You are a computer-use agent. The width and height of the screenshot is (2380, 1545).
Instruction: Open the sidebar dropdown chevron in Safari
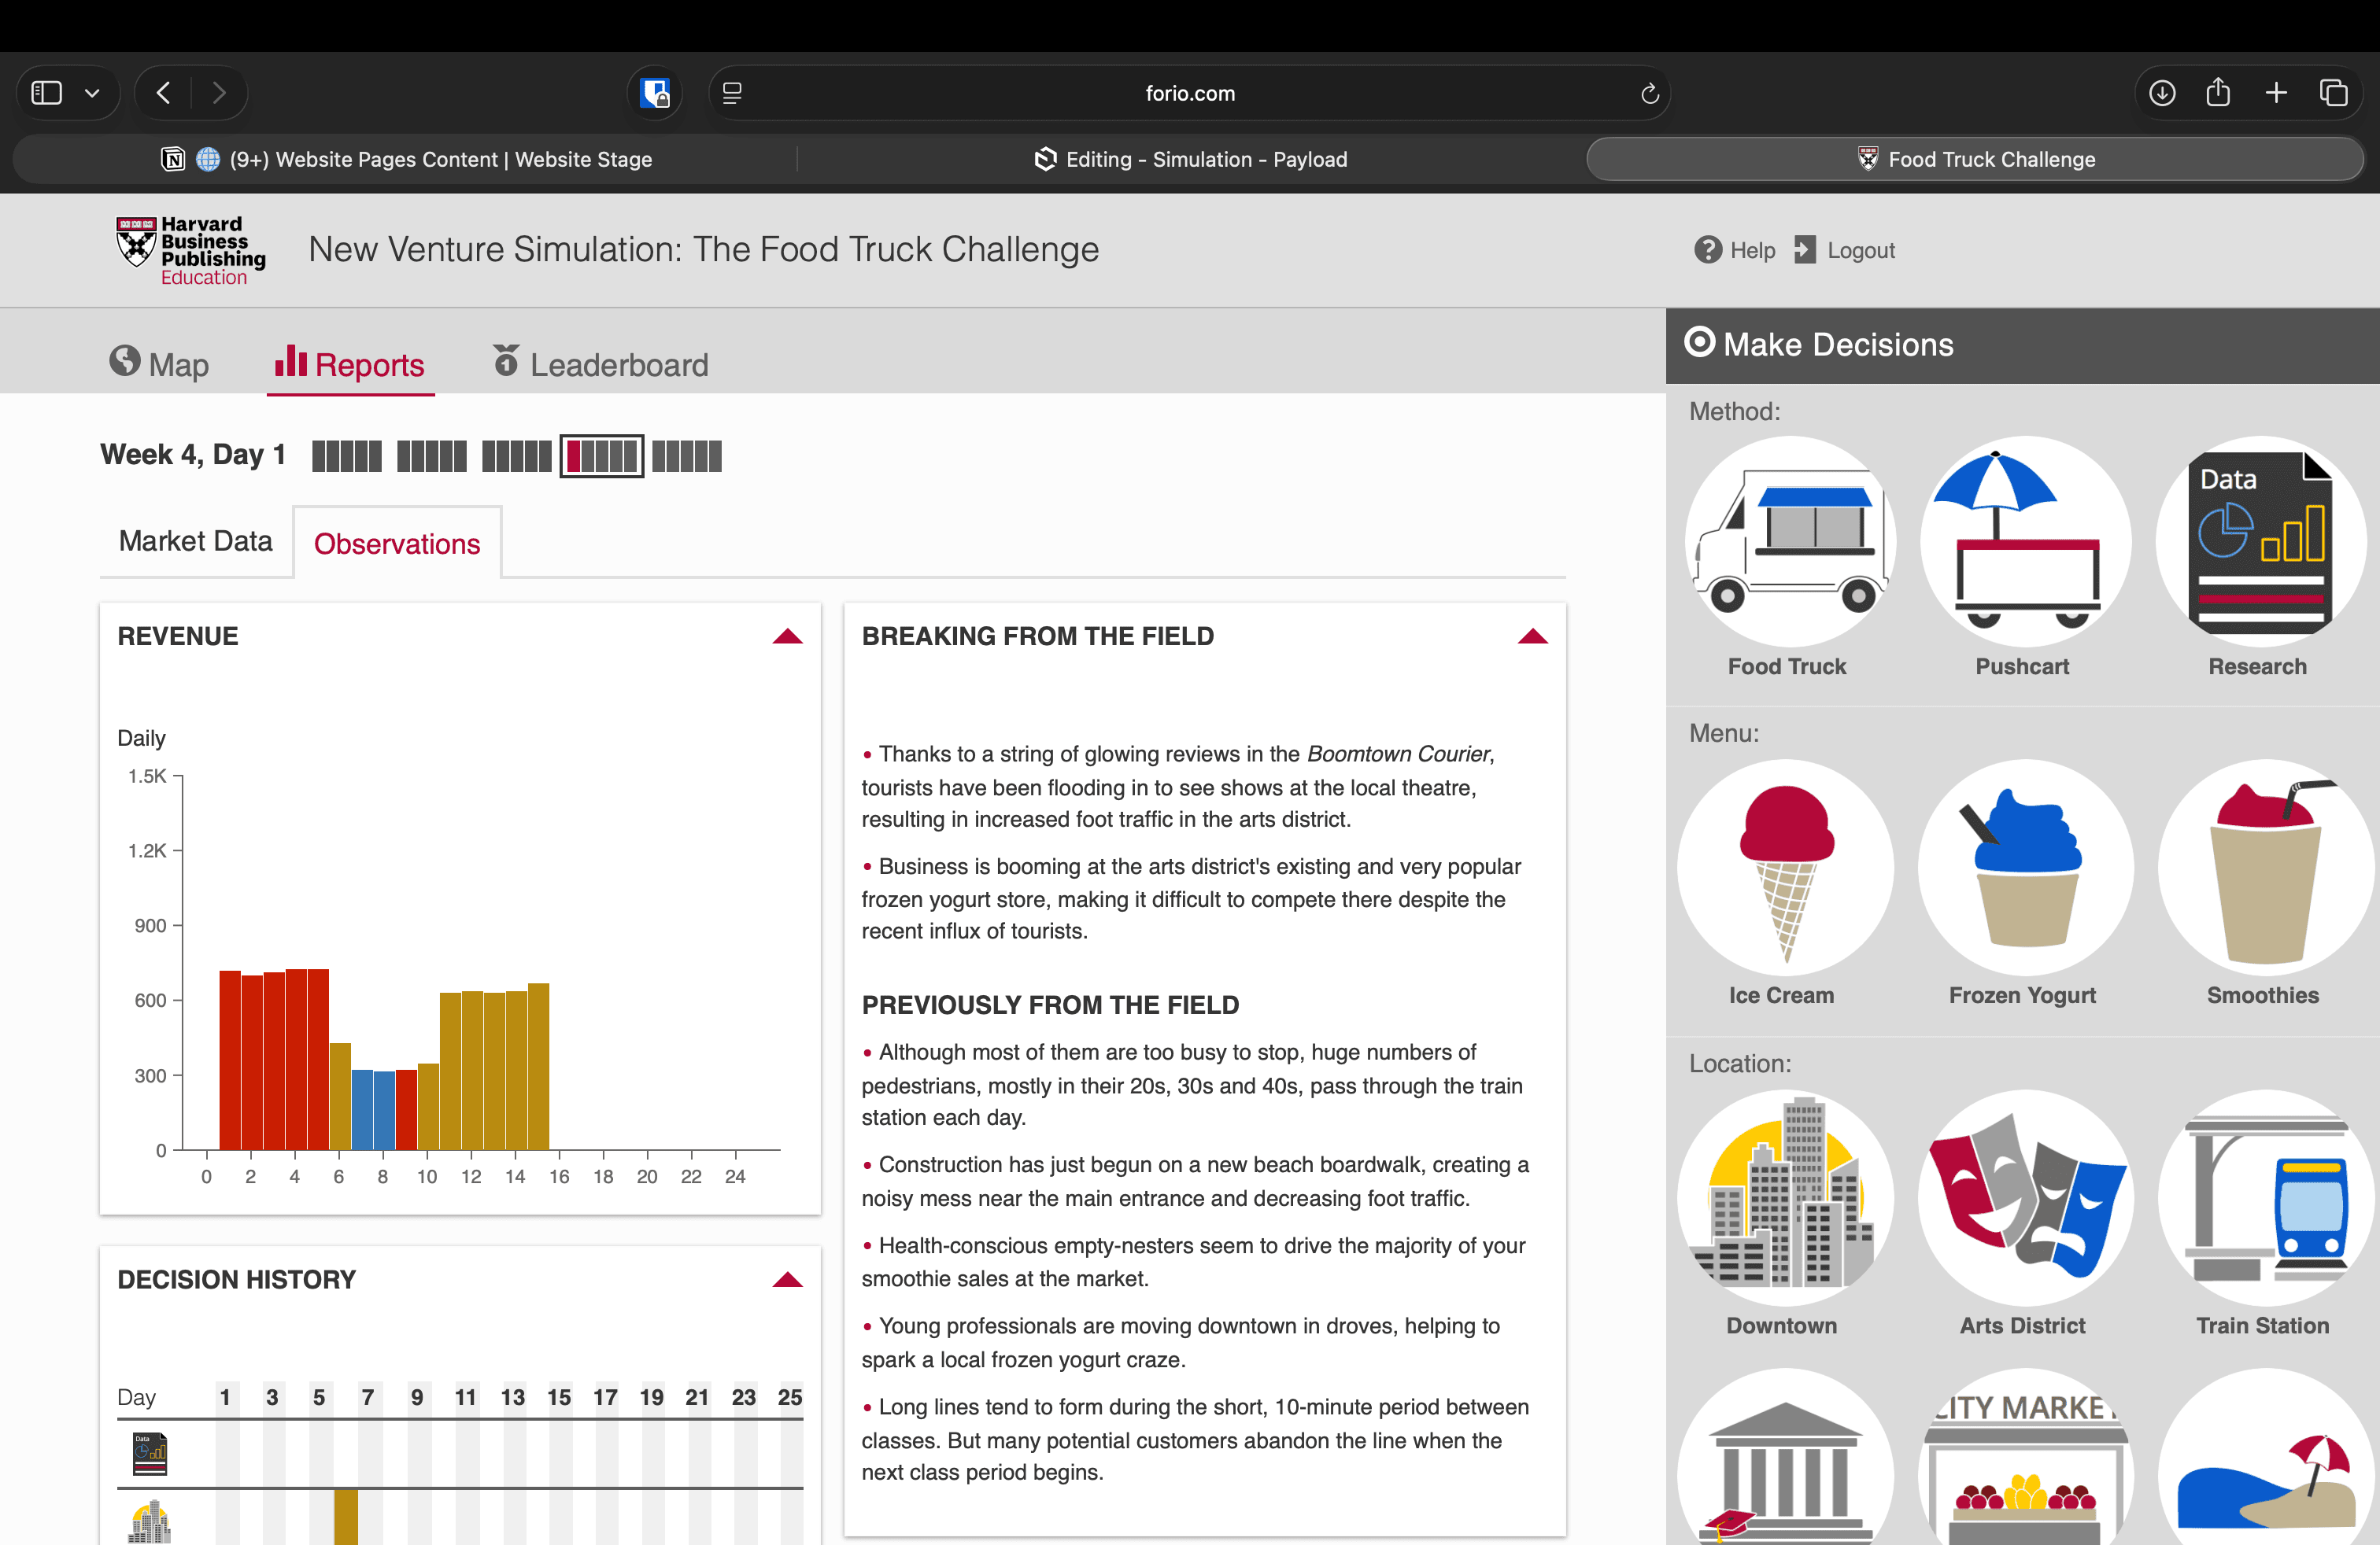[92, 93]
